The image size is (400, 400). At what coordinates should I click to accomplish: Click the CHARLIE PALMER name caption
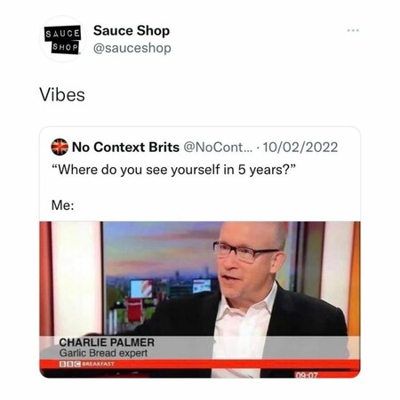pyautogui.click(x=107, y=342)
